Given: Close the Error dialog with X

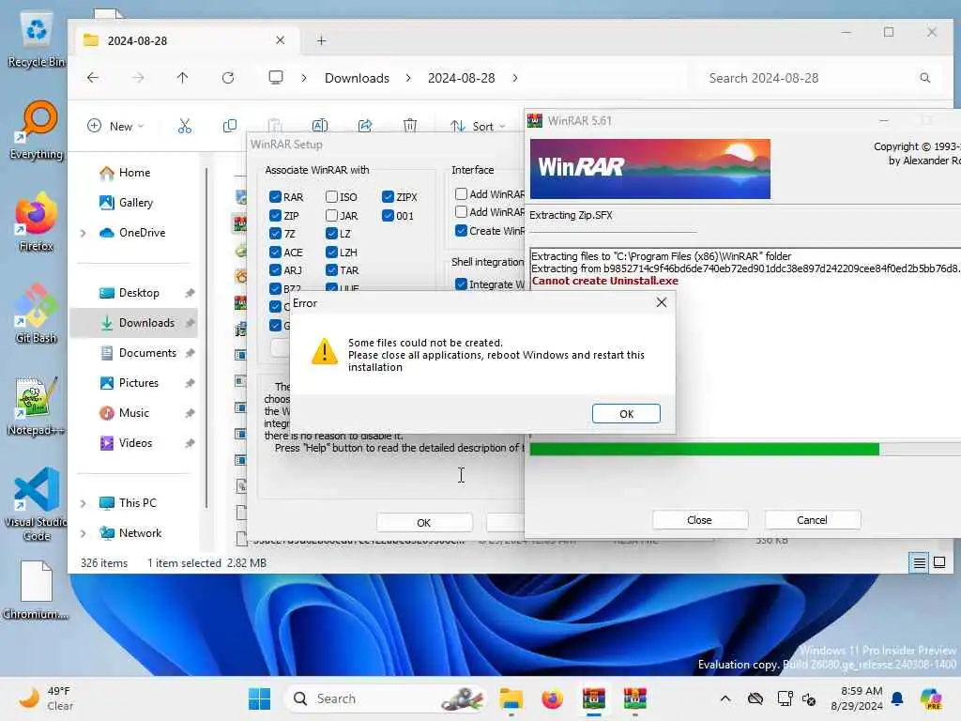Looking at the screenshot, I should [662, 302].
